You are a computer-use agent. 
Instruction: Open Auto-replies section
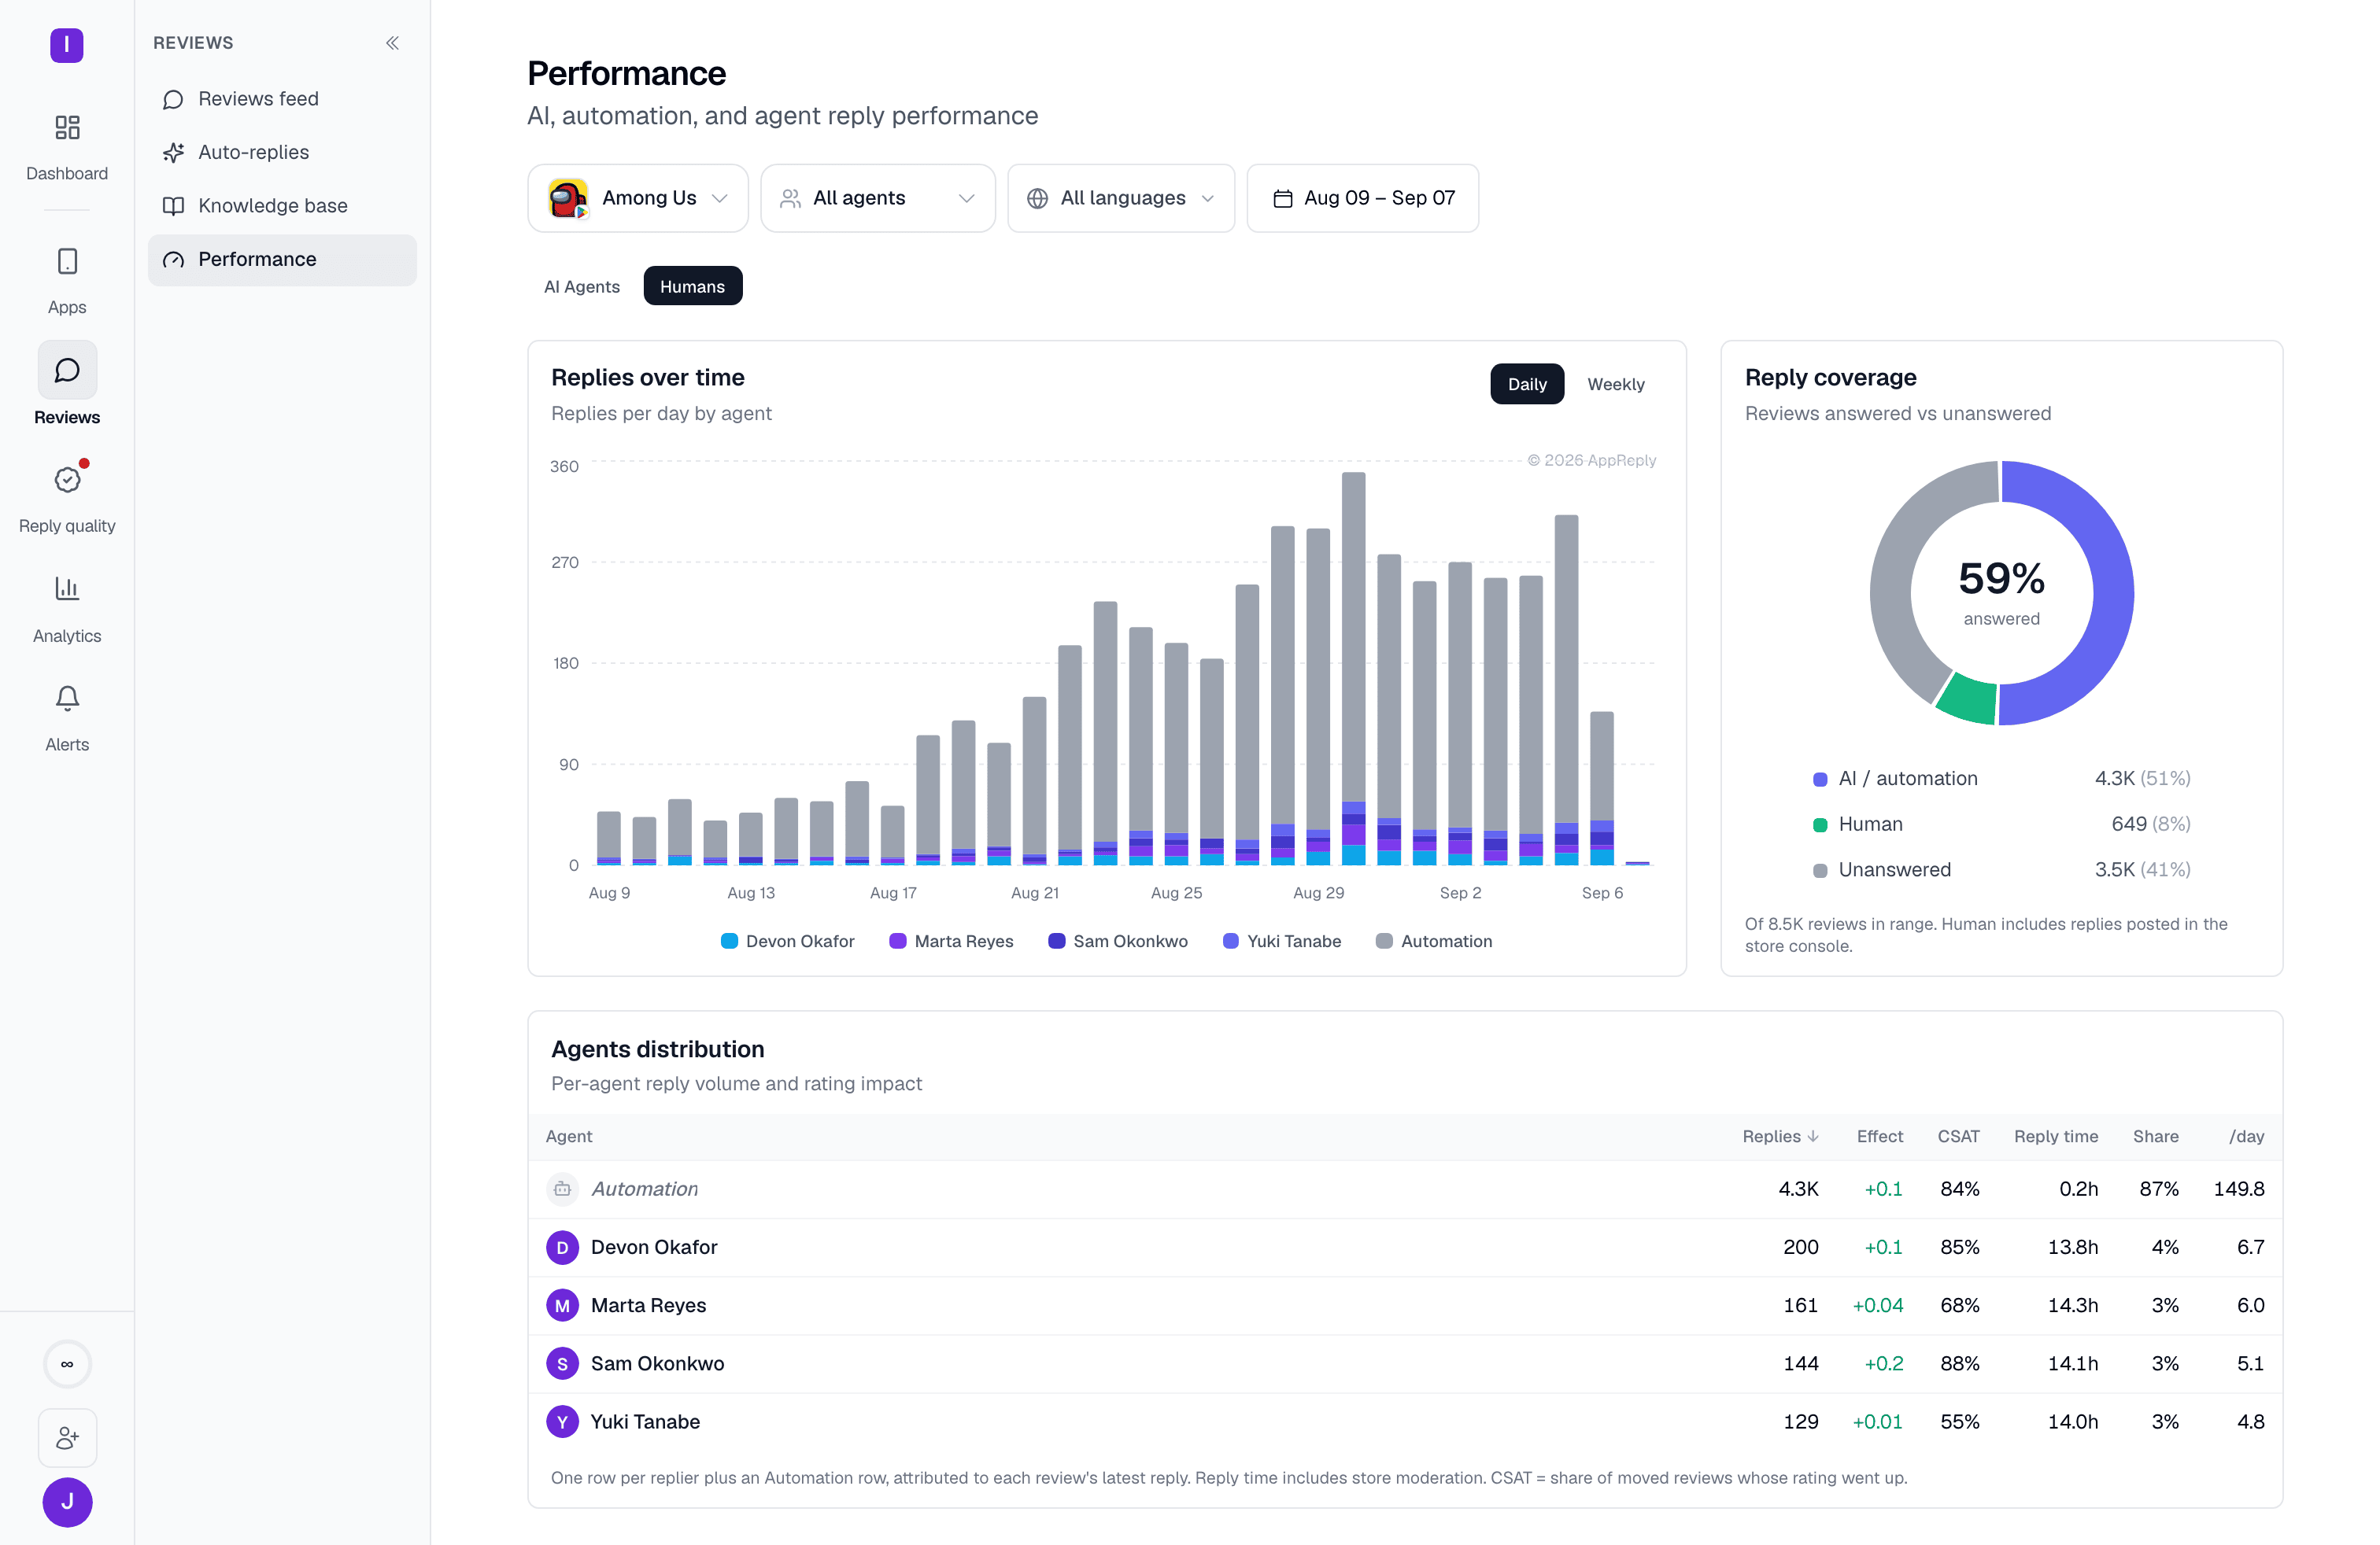[282, 152]
